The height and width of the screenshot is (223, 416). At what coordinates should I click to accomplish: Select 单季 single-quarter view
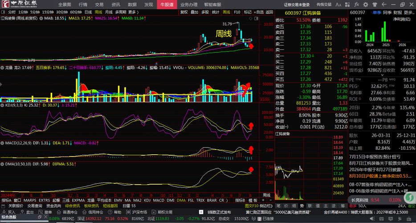tap(376, 12)
